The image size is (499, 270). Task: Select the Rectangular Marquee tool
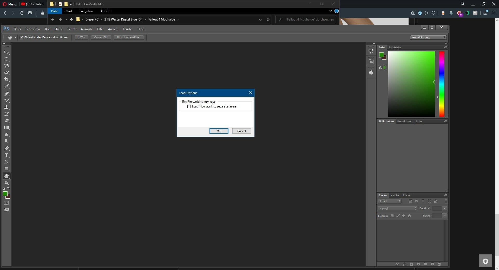pyautogui.click(x=6, y=59)
